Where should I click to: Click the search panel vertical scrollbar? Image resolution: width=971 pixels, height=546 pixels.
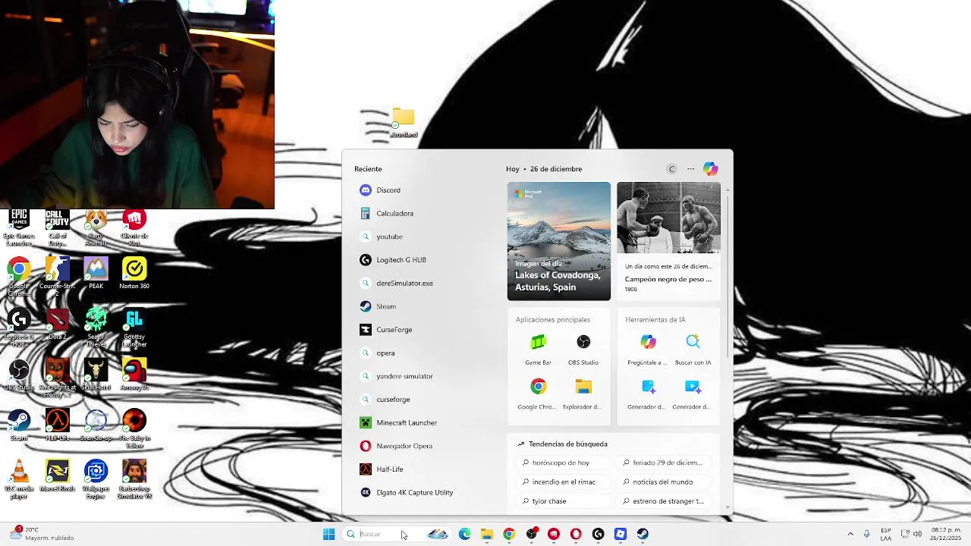click(x=728, y=277)
